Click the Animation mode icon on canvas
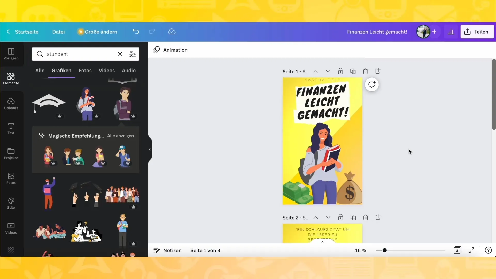The image size is (496, 279). pyautogui.click(x=157, y=50)
